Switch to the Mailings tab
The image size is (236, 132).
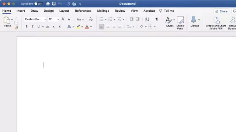pyautogui.click(x=103, y=11)
